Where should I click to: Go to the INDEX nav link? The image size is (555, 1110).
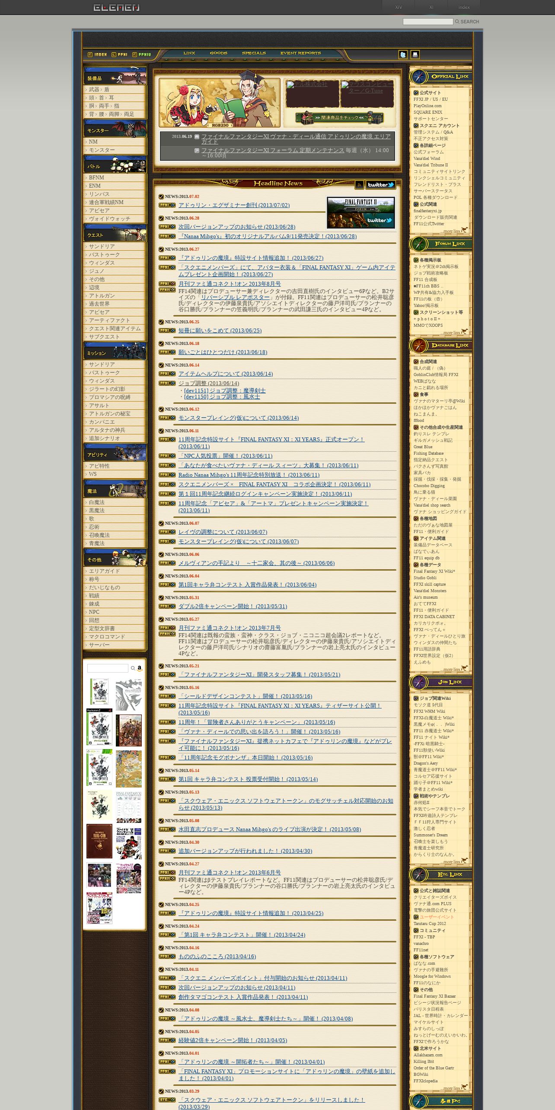(97, 54)
